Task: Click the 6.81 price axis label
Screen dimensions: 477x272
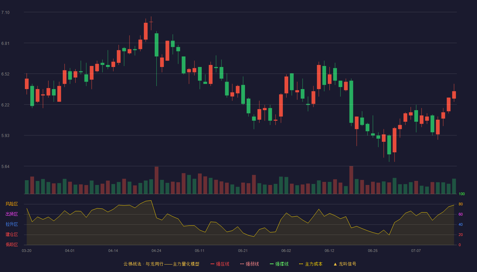Action: [5, 44]
